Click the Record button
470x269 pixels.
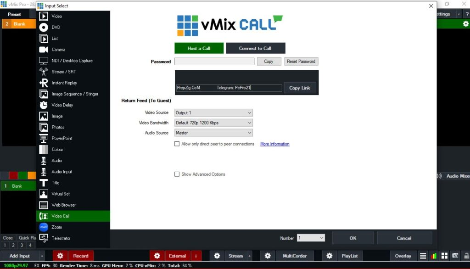click(x=81, y=256)
